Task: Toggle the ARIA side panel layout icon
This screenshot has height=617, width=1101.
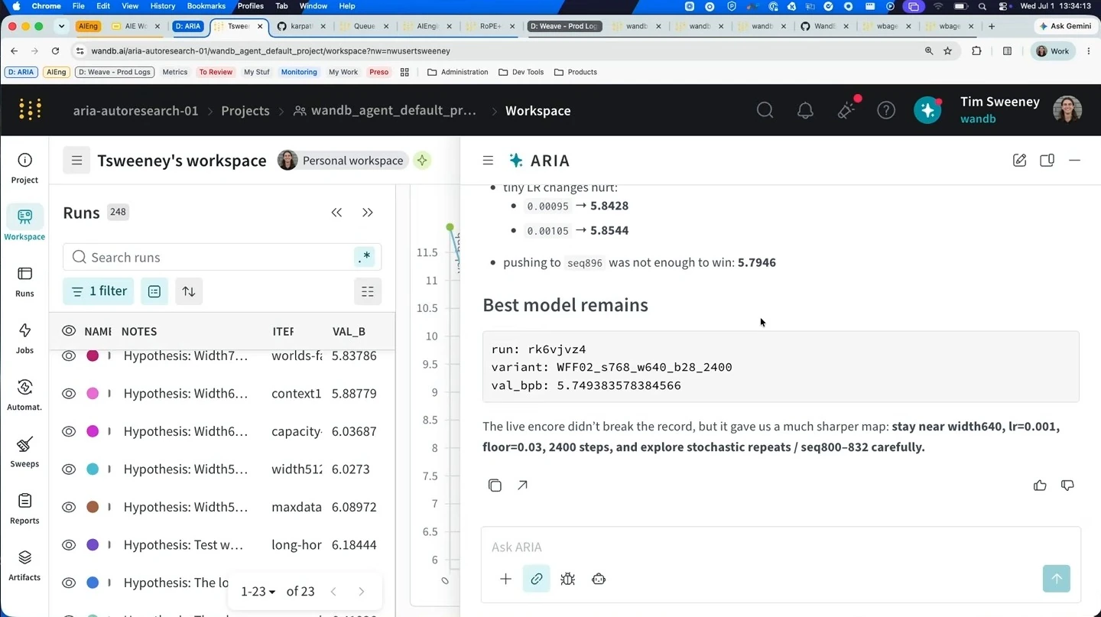Action: point(1047,161)
